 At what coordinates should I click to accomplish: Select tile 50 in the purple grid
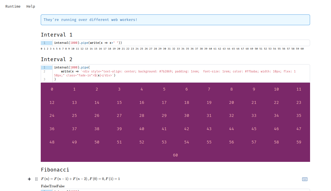pos(97,142)
